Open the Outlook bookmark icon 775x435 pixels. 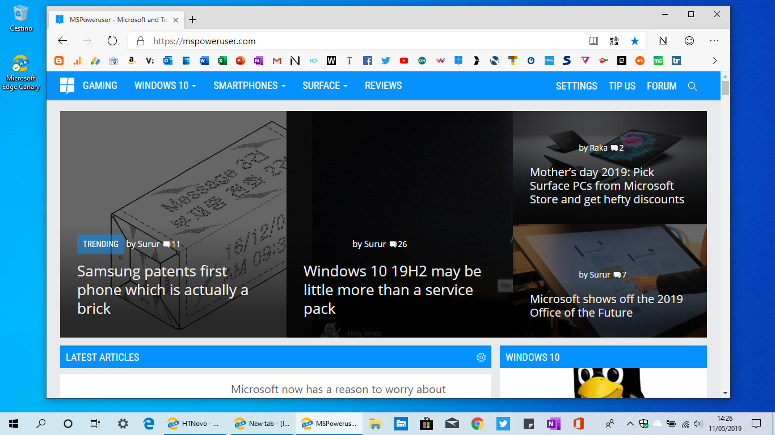[x=167, y=61]
